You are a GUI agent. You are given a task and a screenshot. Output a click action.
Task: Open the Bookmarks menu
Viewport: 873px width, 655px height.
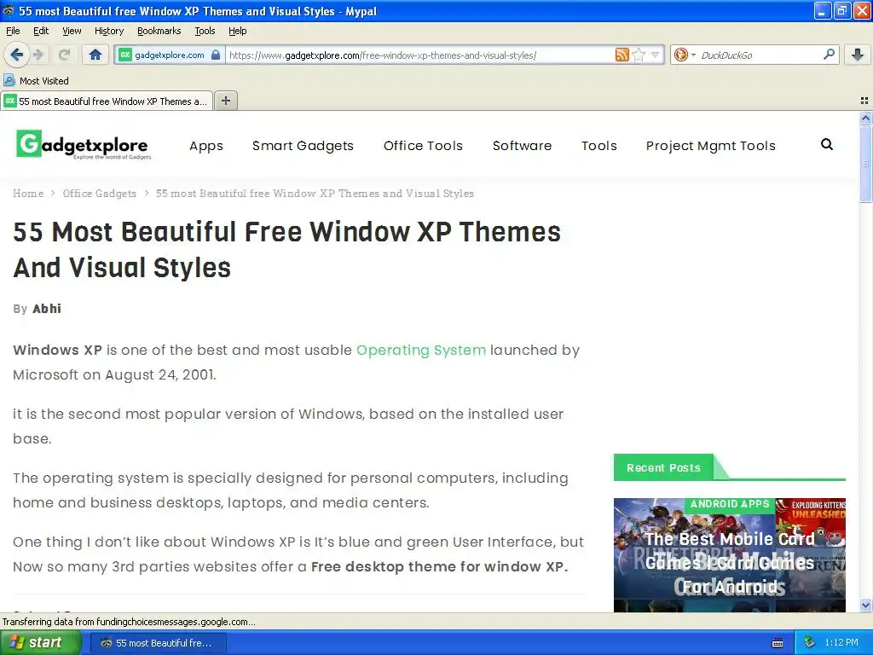coord(159,31)
